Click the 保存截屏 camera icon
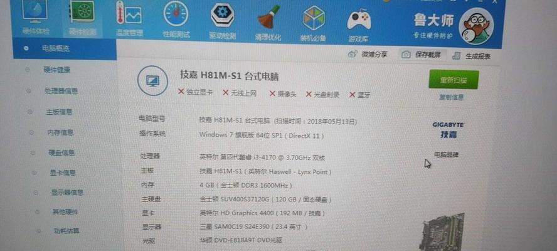 click(x=406, y=55)
